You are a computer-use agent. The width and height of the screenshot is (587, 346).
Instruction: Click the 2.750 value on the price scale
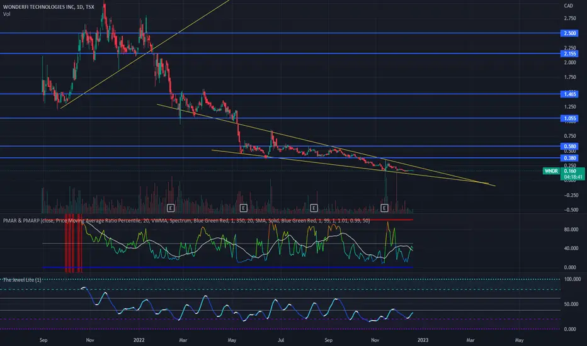pos(570,18)
